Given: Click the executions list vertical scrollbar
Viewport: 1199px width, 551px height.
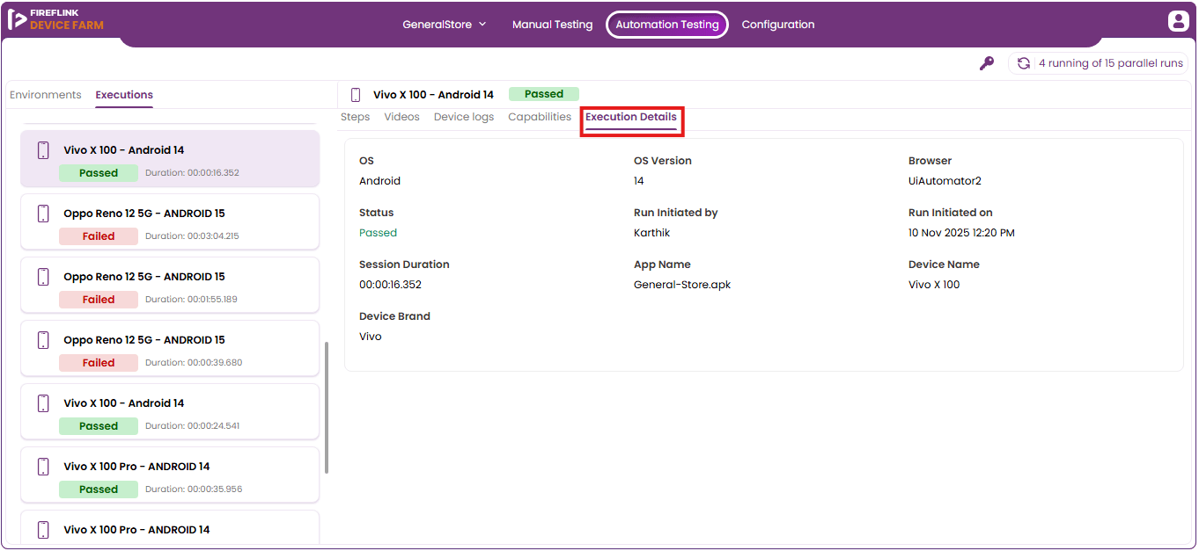Looking at the screenshot, I should (327, 408).
